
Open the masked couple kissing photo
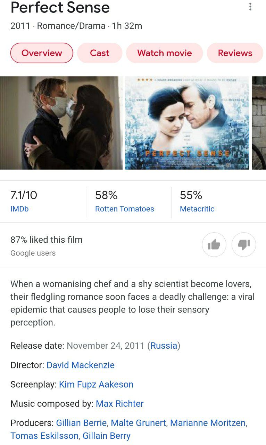61,123
